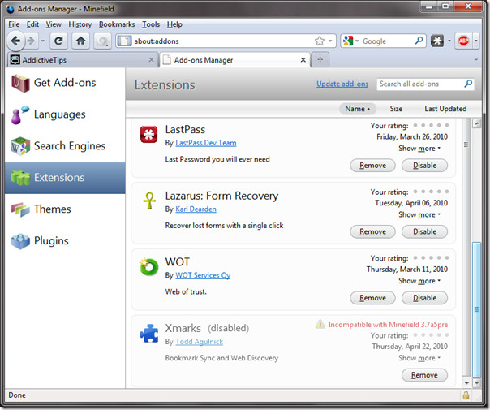Bookmark this page with the star
490x410 pixels.
[320, 41]
